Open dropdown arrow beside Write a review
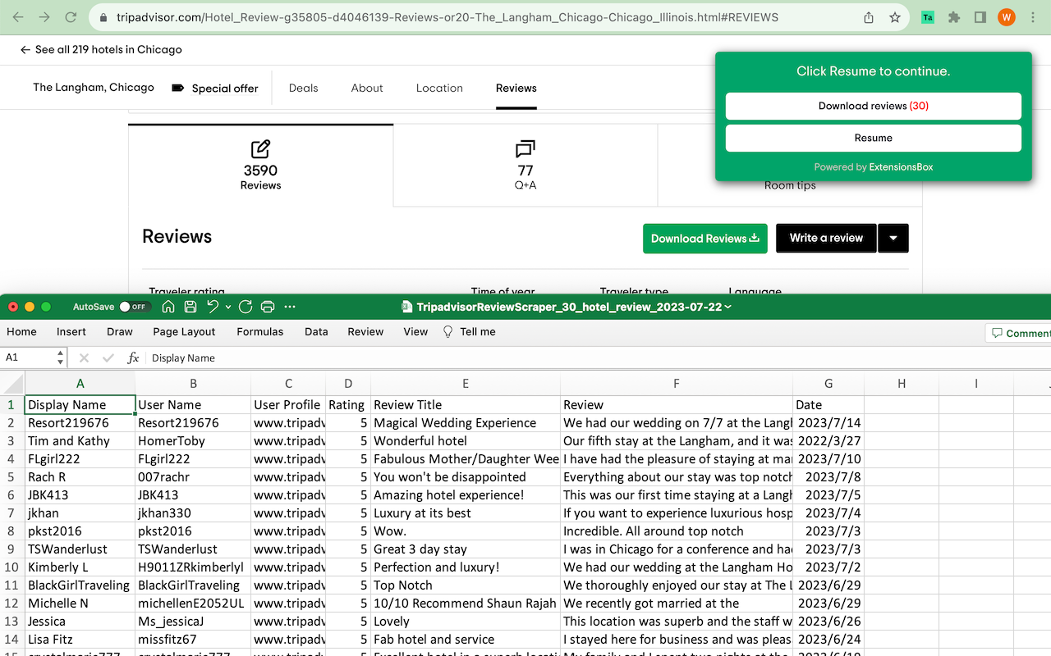Screen dimensions: 1051x656 coord(893,238)
